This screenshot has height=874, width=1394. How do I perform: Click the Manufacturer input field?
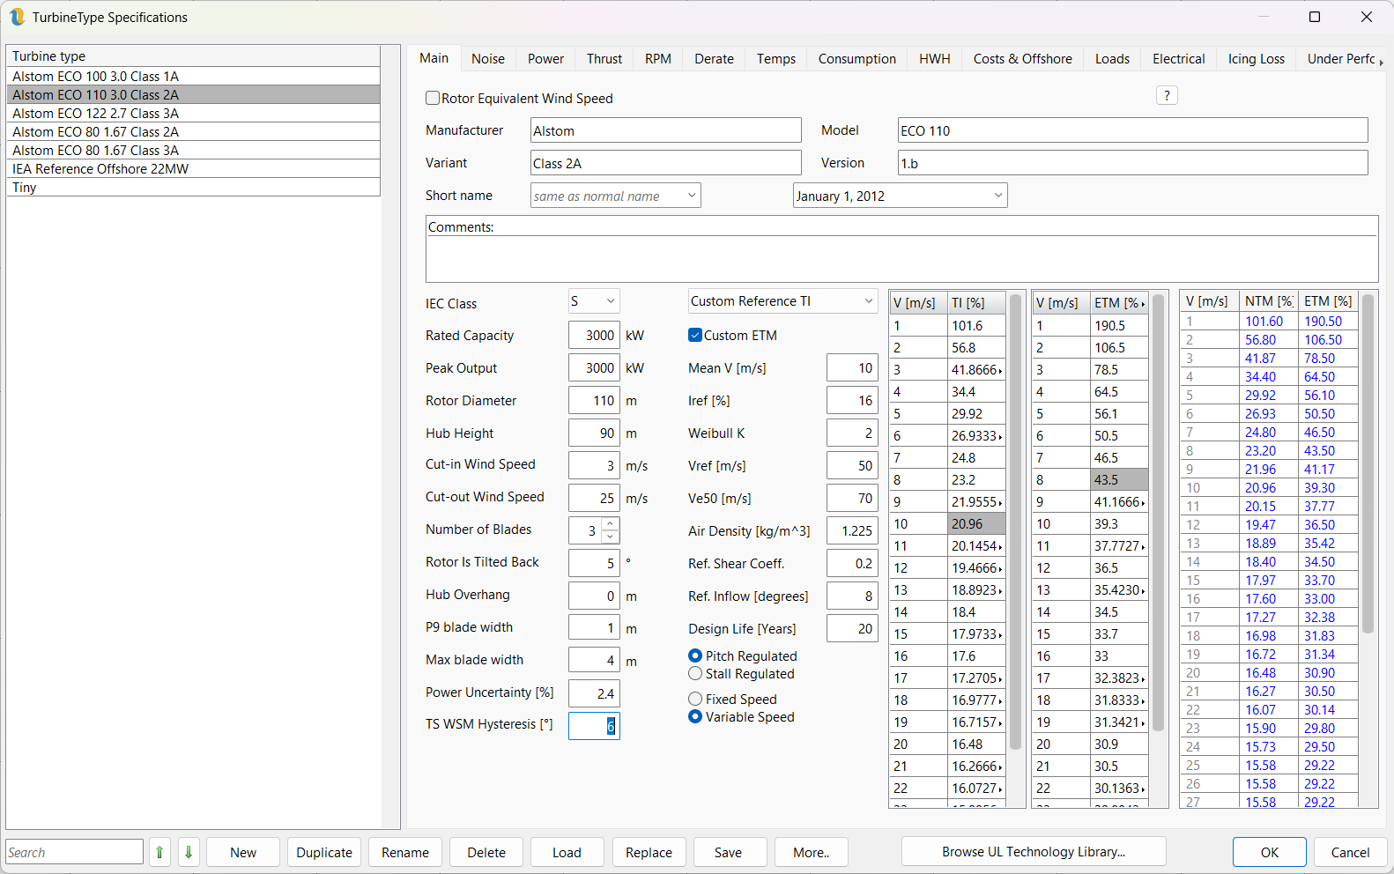tap(665, 130)
